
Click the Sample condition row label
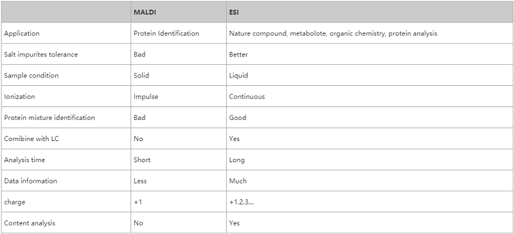[31, 75]
